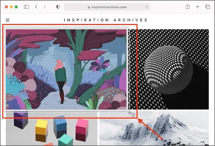Toggle the Safari sidebar panel
The height and width of the screenshot is (146, 215).
pyautogui.click(x=26, y=7)
